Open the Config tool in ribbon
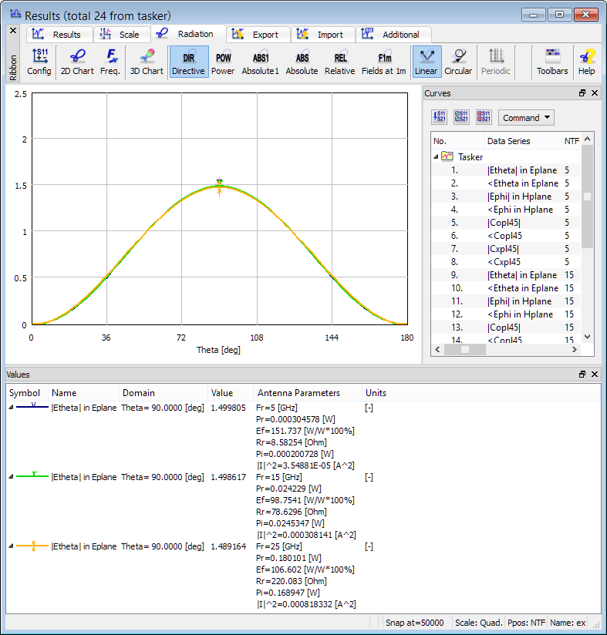The width and height of the screenshot is (607, 635). (39, 62)
